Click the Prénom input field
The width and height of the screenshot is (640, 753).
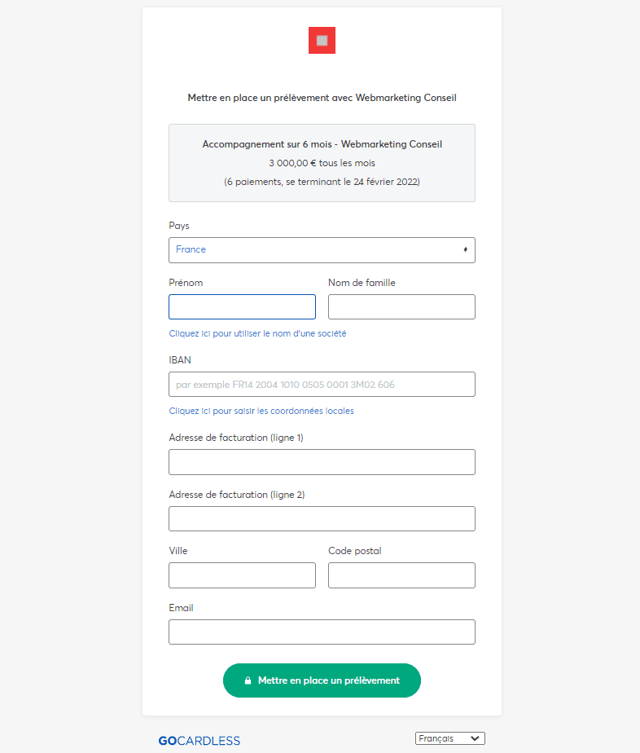tap(243, 306)
